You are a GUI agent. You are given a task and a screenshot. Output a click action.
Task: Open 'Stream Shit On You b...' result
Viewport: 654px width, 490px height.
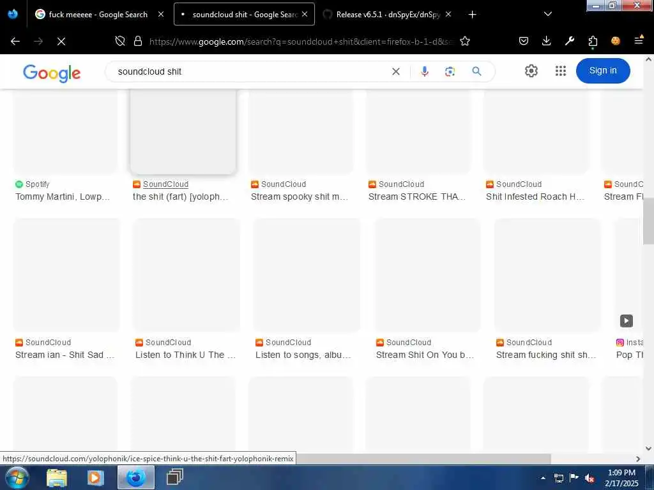coord(425,355)
